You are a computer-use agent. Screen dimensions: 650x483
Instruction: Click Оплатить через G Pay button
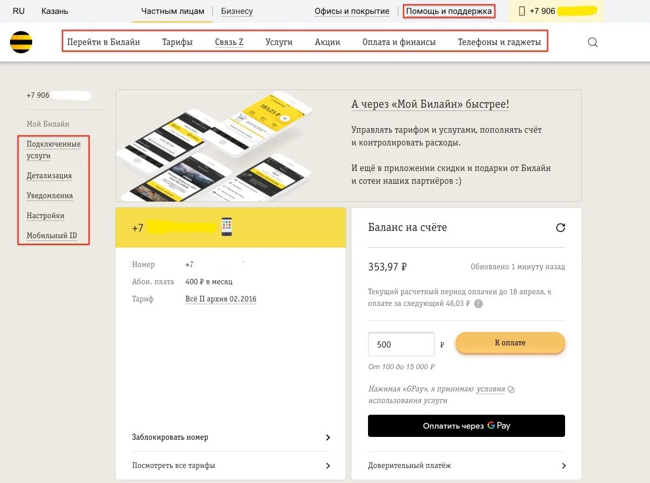pyautogui.click(x=466, y=426)
